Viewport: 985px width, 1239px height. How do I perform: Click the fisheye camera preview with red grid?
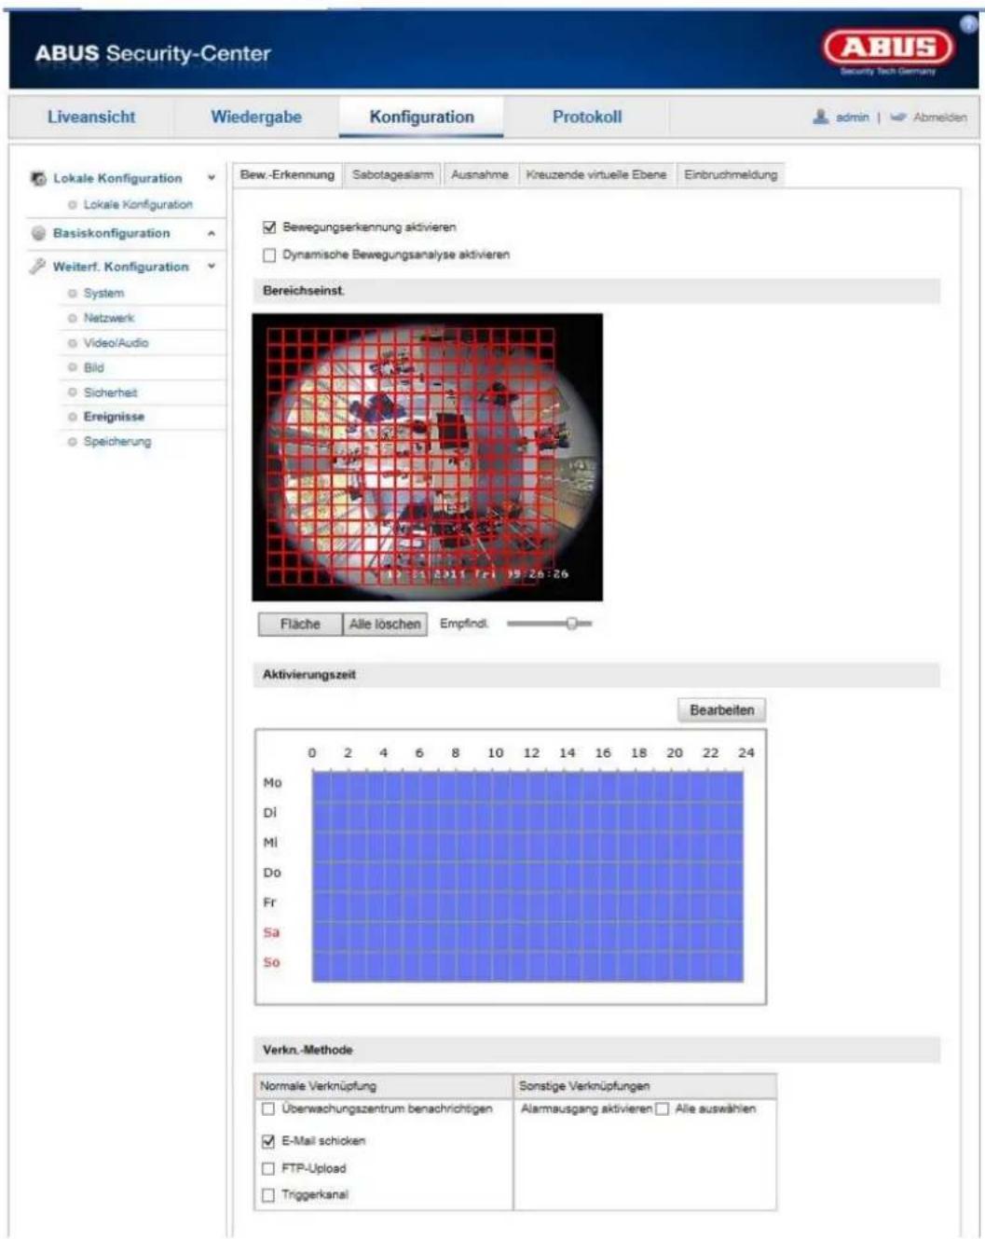428,457
